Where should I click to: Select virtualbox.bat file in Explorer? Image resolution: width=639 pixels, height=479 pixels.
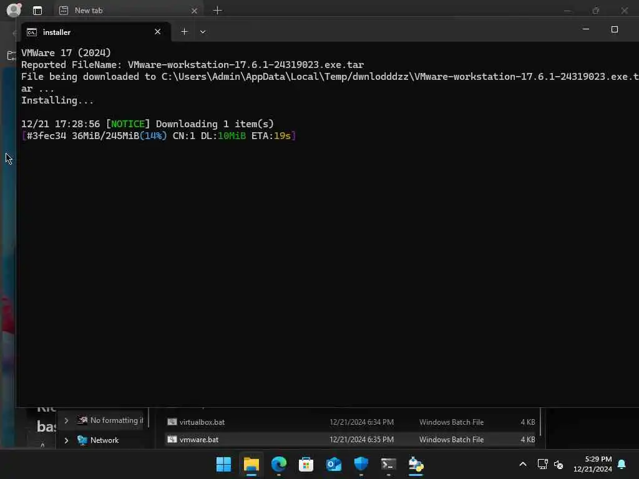tap(351, 422)
